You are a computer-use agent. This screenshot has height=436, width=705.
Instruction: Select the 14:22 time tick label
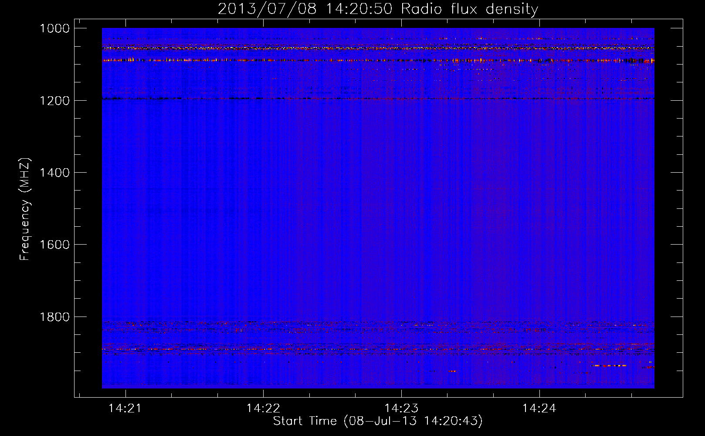263,409
